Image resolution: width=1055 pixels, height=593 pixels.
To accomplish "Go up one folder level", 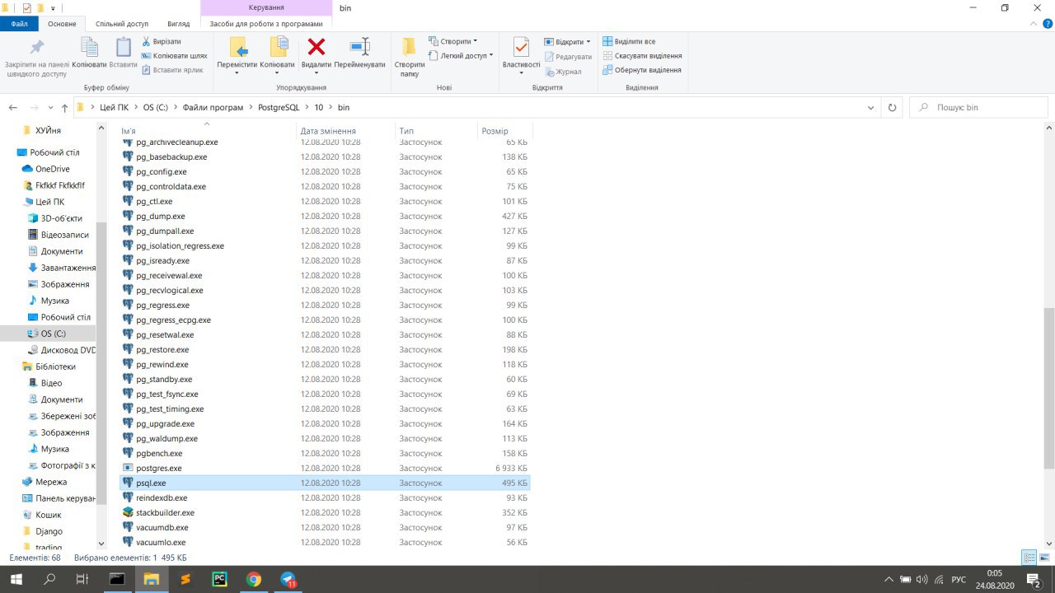I will pos(64,108).
